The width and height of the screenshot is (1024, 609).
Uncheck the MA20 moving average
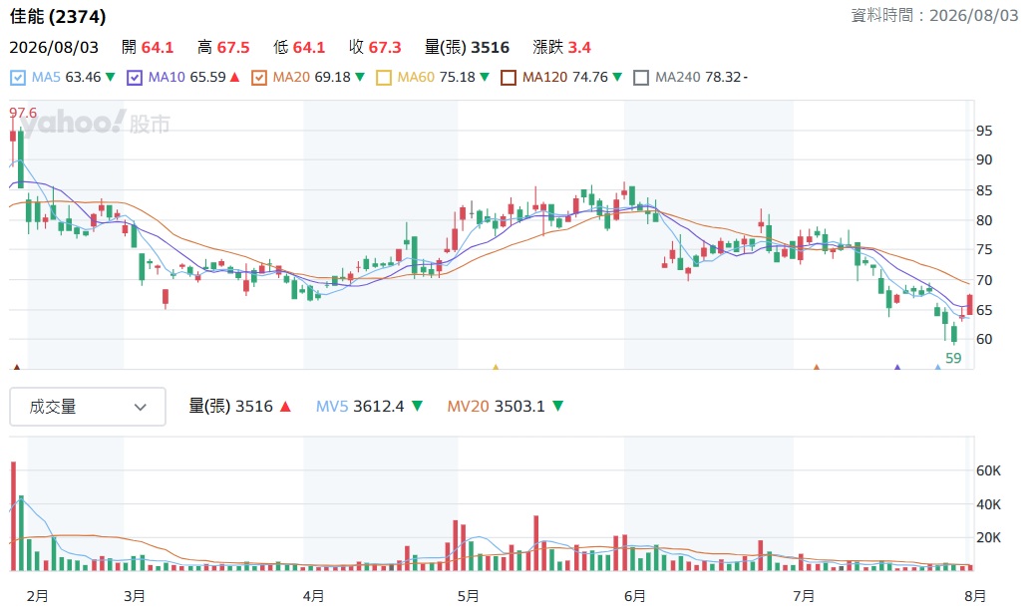[258, 78]
